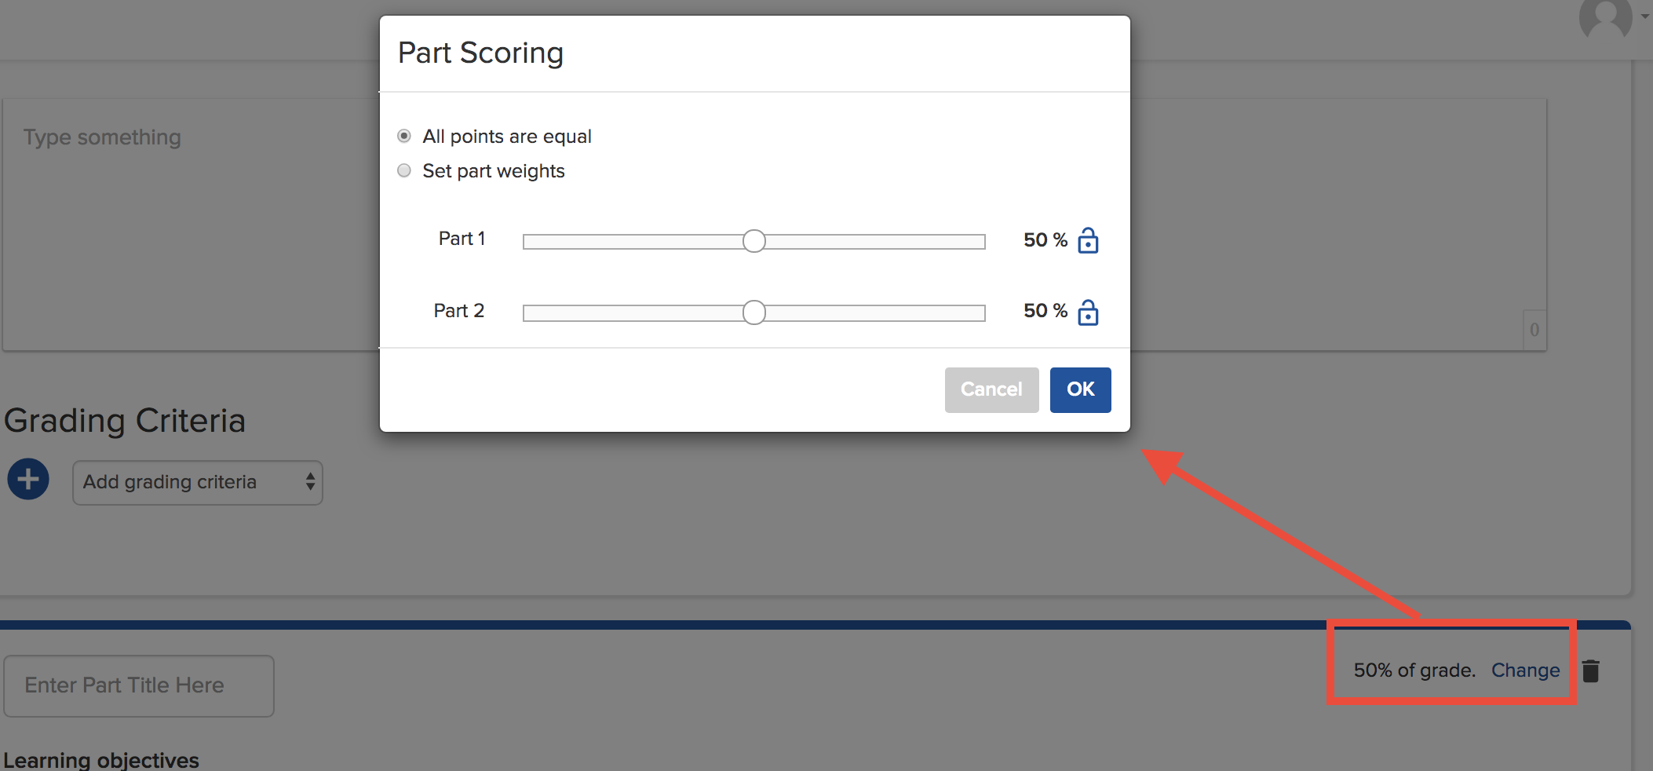
Task: Click the zero character counter box
Action: point(1534,330)
